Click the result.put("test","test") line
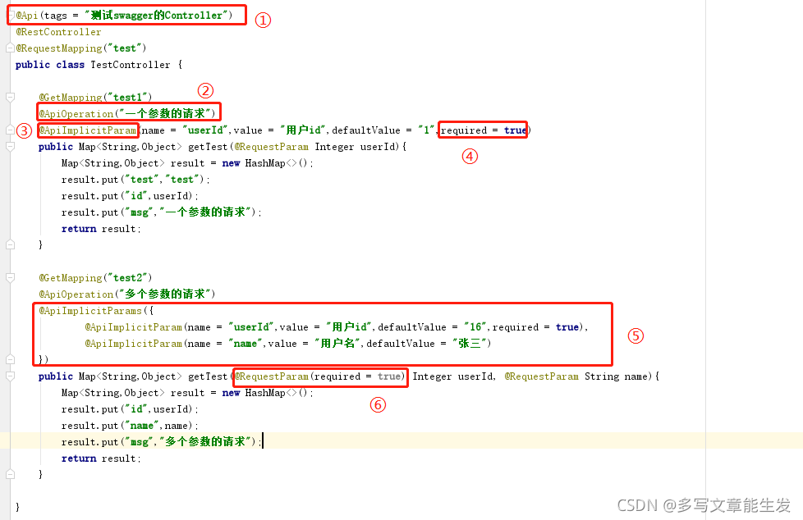803x520 pixels. (135, 179)
